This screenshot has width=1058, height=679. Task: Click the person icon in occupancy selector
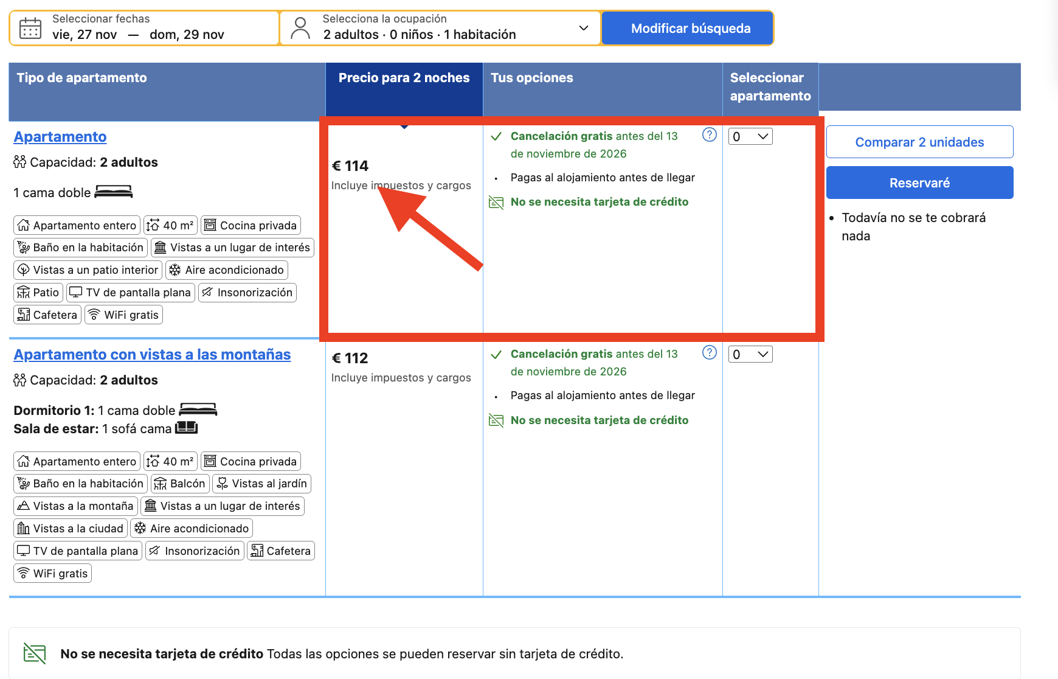tap(300, 28)
